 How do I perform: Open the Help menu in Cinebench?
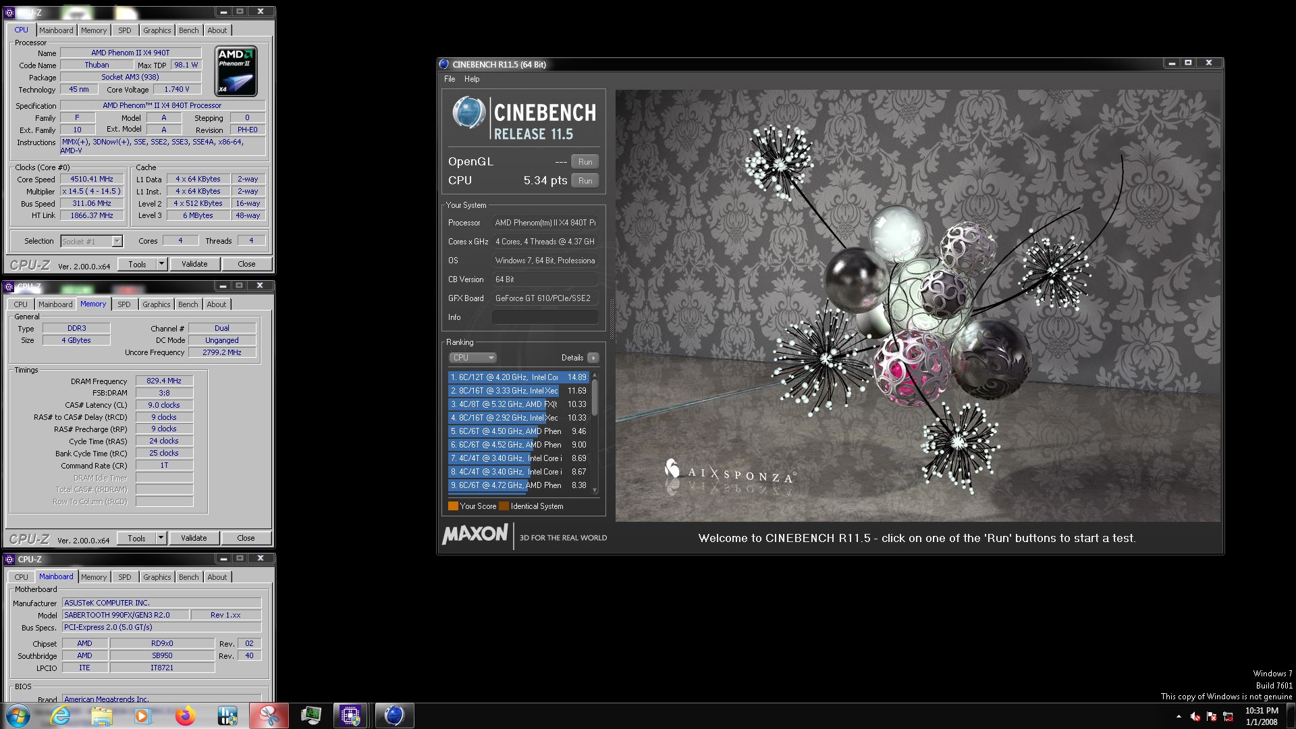pos(472,79)
